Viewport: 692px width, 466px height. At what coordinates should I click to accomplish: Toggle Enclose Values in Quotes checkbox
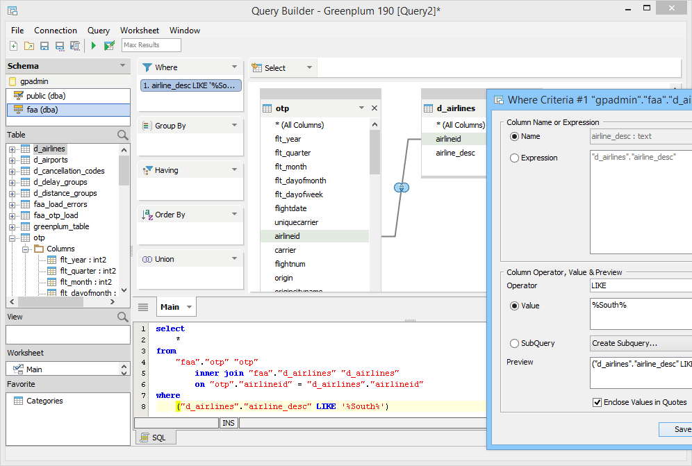(597, 402)
